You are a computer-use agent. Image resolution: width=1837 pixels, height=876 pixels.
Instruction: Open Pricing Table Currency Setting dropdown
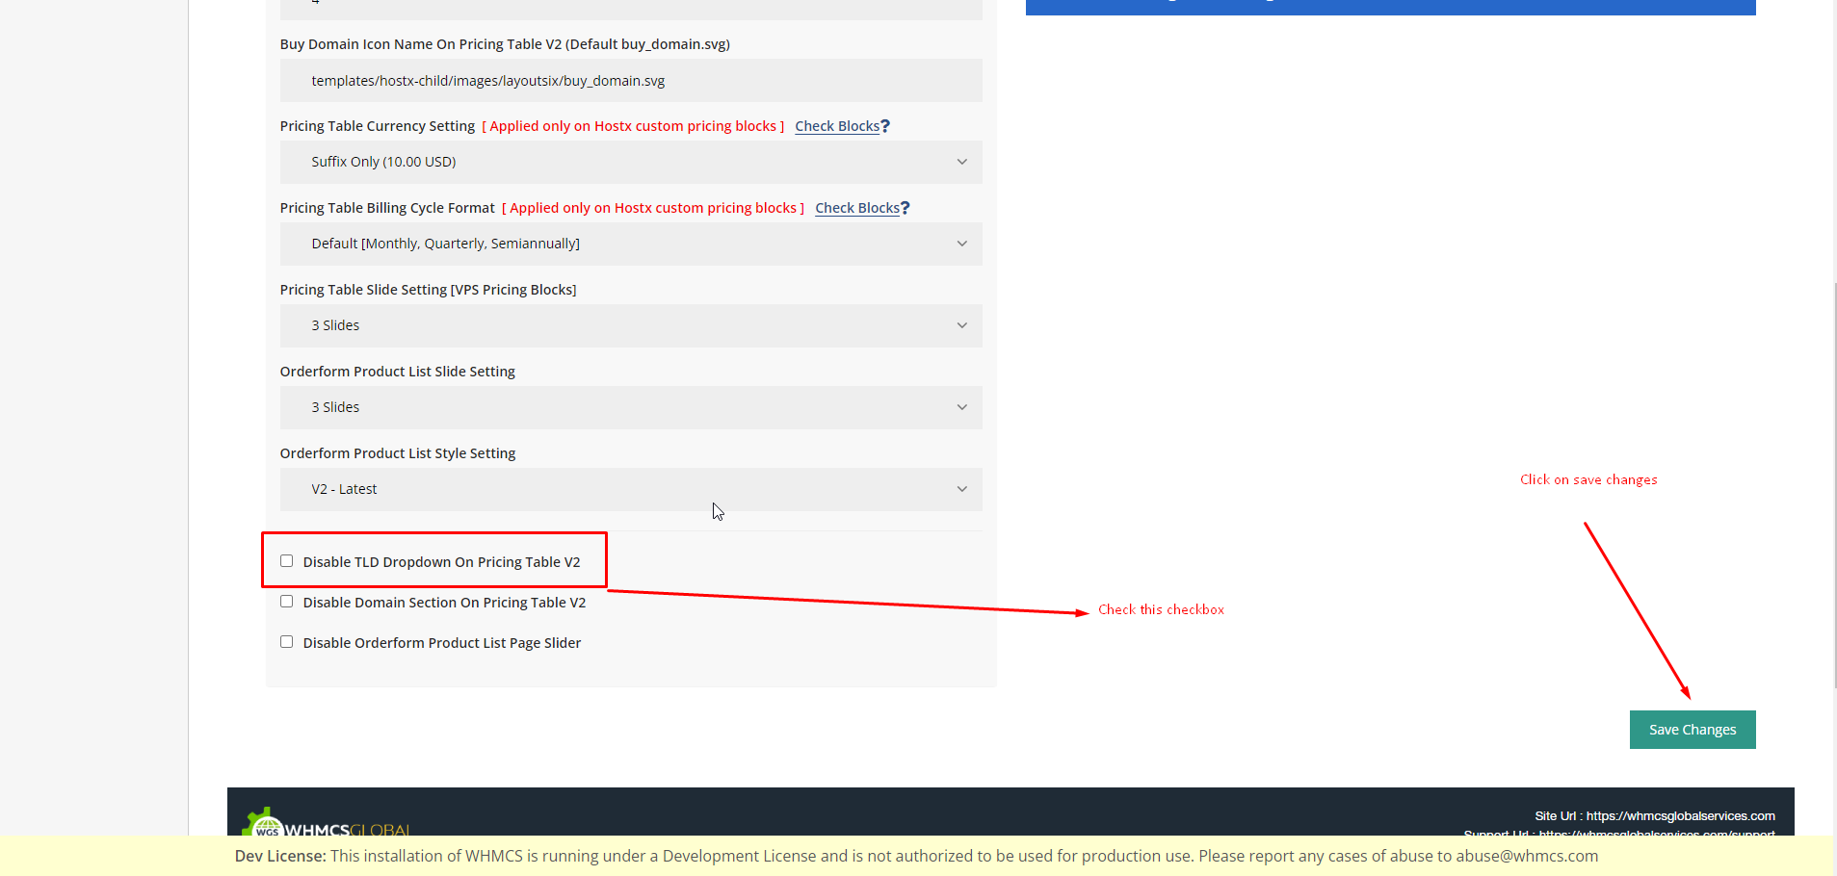point(631,162)
